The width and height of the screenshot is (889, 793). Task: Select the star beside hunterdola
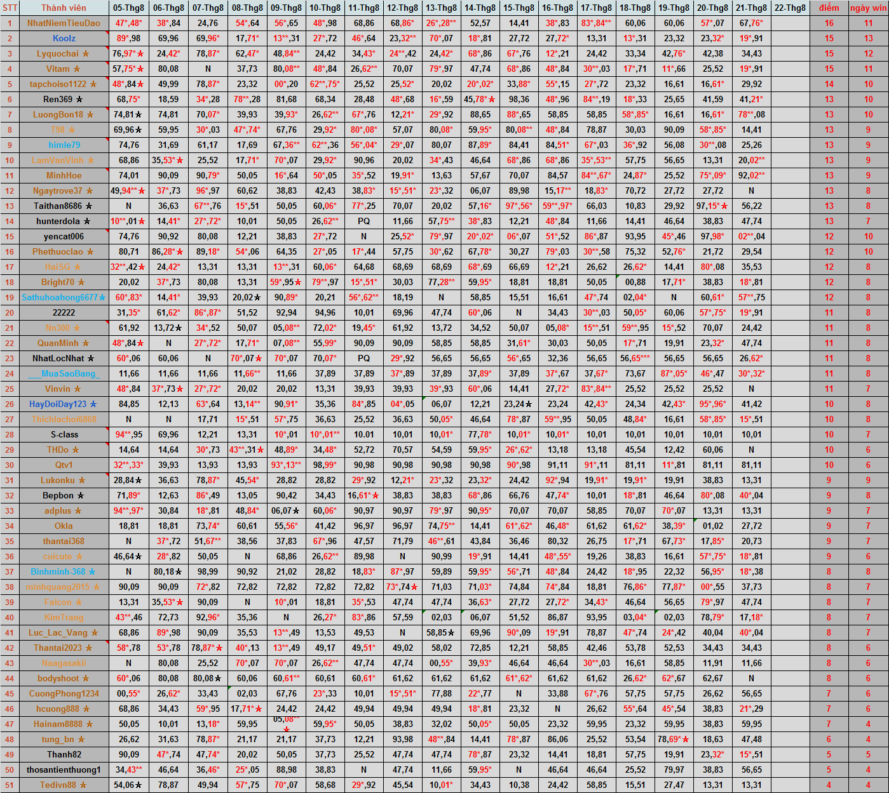tap(87, 222)
